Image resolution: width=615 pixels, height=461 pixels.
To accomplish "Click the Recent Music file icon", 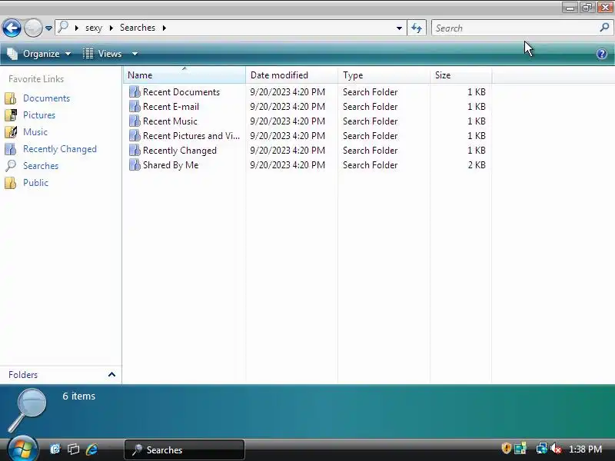I will [135, 121].
